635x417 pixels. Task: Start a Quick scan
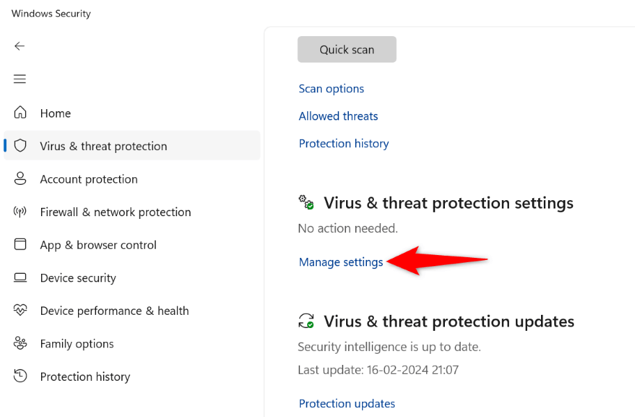(347, 50)
